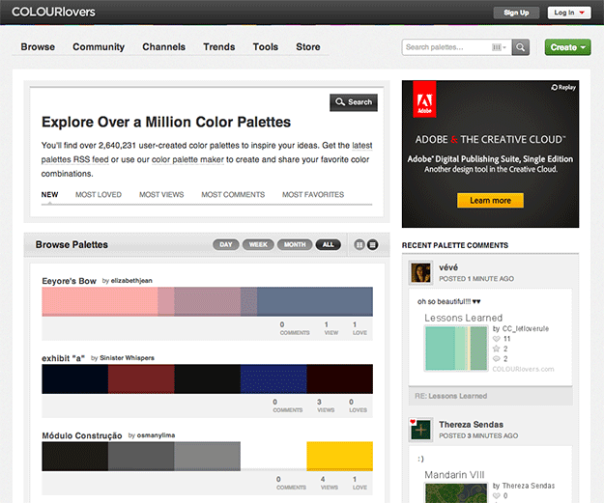Open the color palette maker link

pyautogui.click(x=187, y=159)
